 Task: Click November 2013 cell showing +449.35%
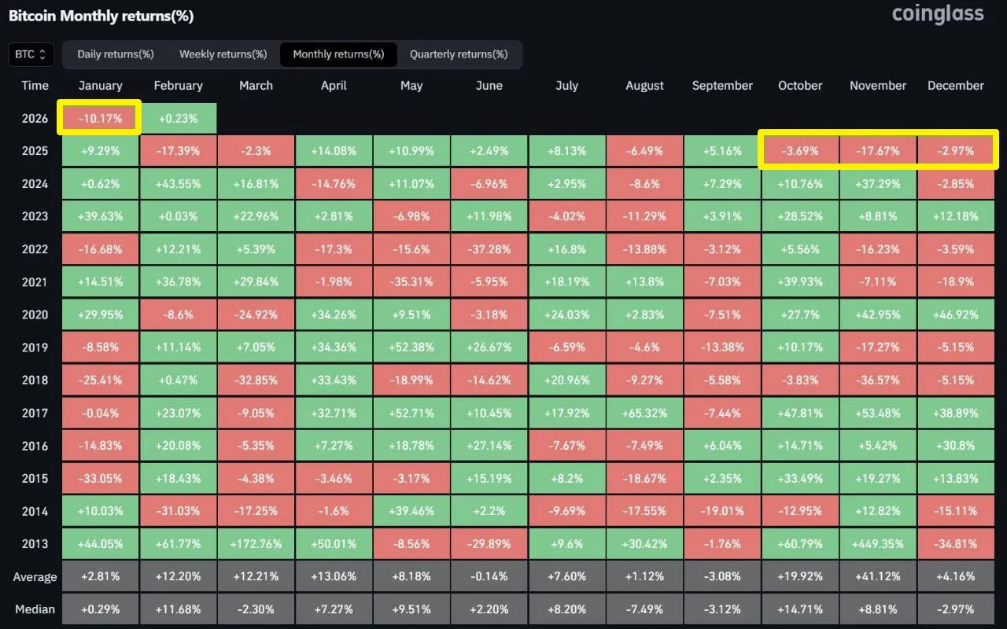tap(878, 543)
